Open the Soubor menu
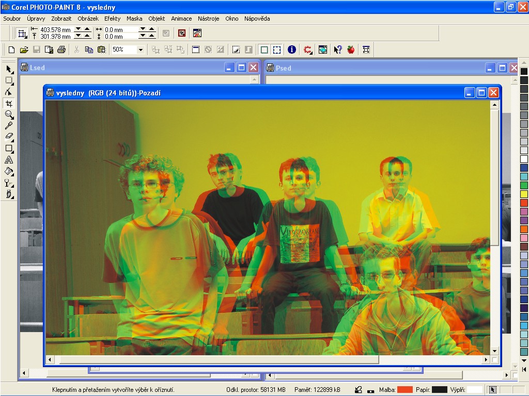Viewport: 529px width, 396px height. [x=12, y=19]
